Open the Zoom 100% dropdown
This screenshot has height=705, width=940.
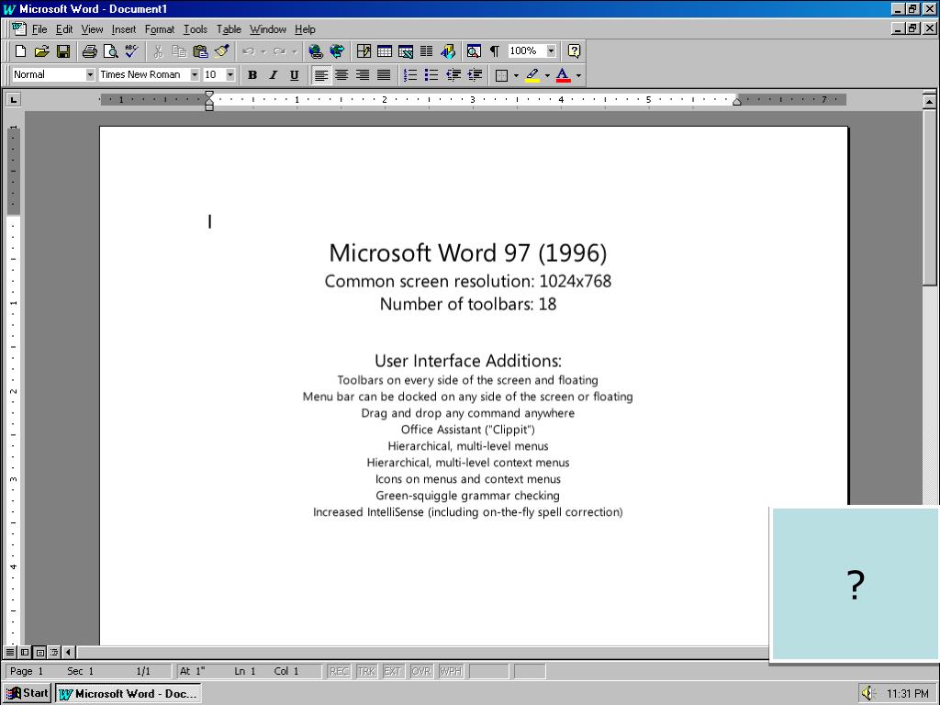(x=551, y=51)
